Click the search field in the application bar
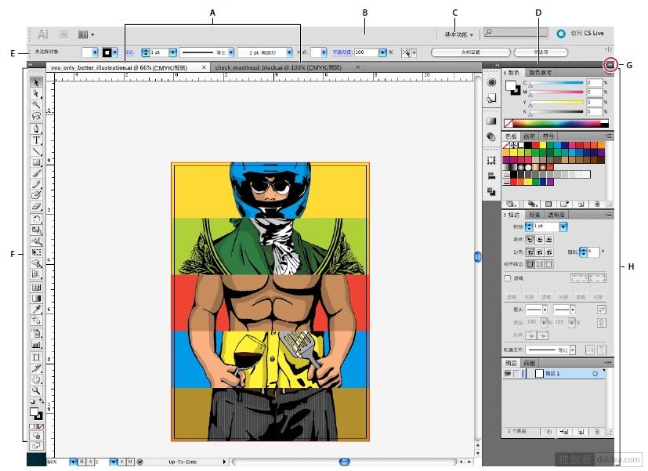Screen dimensions: 648x471 (516, 33)
